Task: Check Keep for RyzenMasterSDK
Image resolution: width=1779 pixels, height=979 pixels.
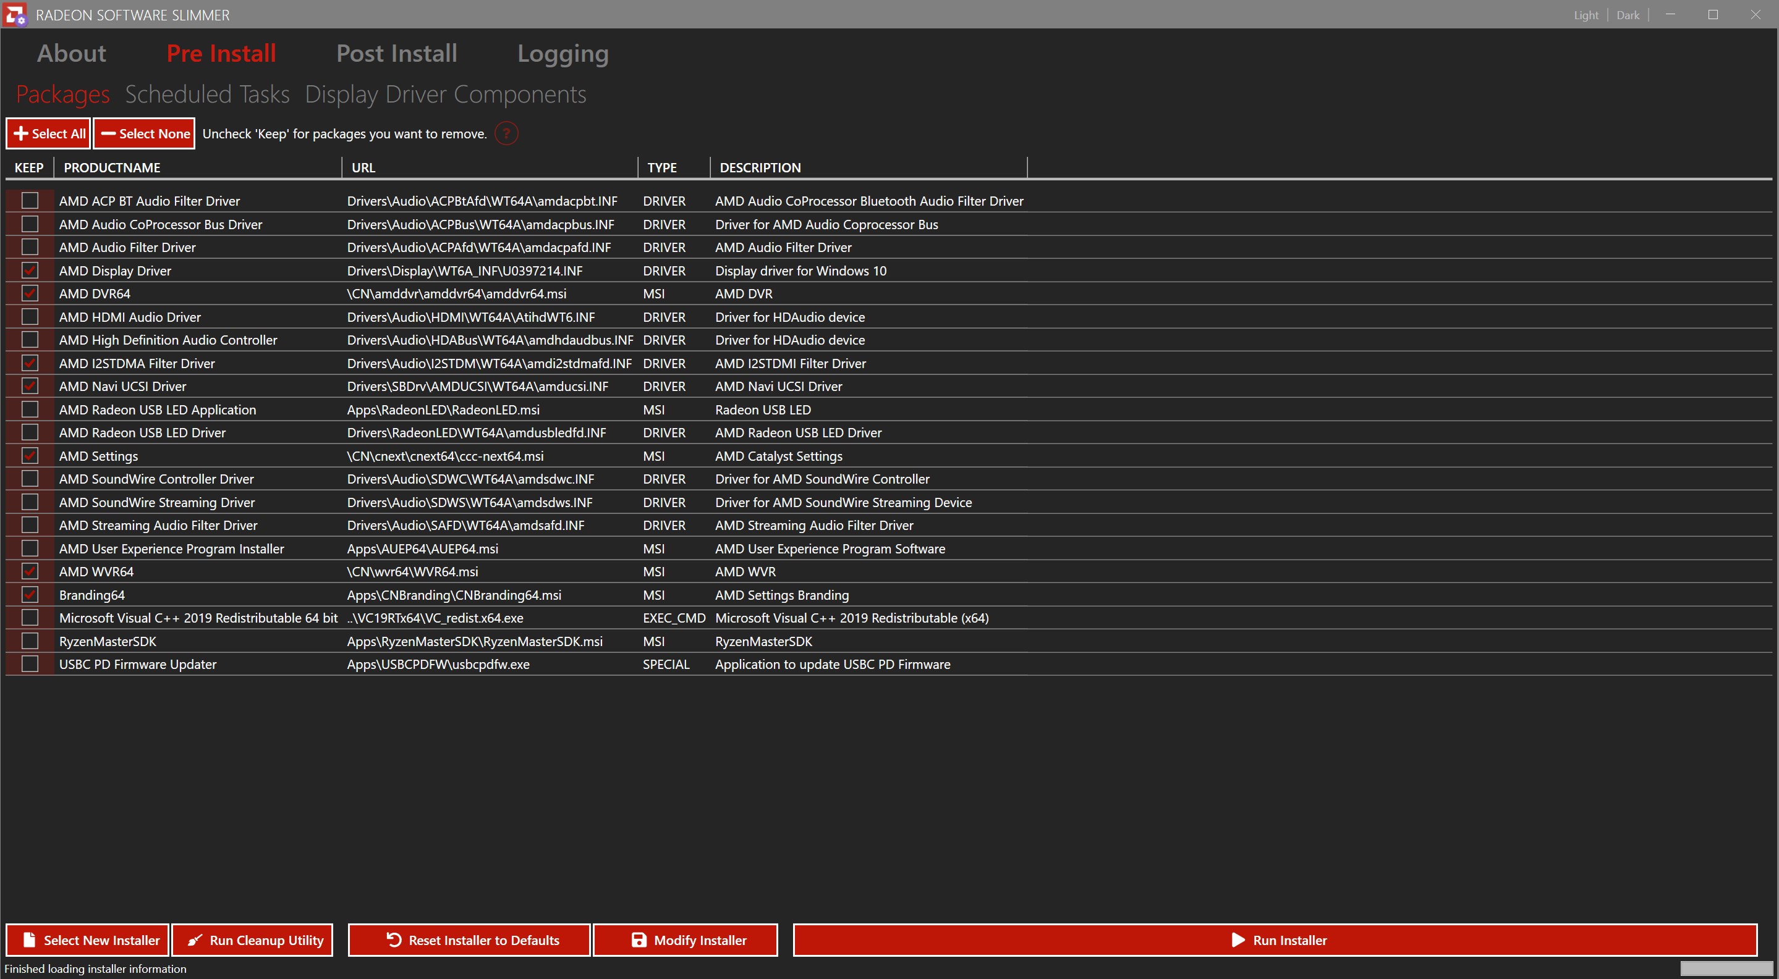Action: [x=30, y=641]
